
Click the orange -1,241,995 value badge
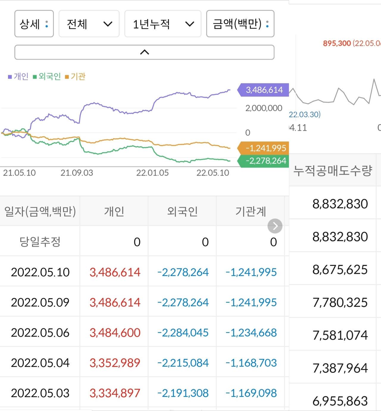[263, 148]
